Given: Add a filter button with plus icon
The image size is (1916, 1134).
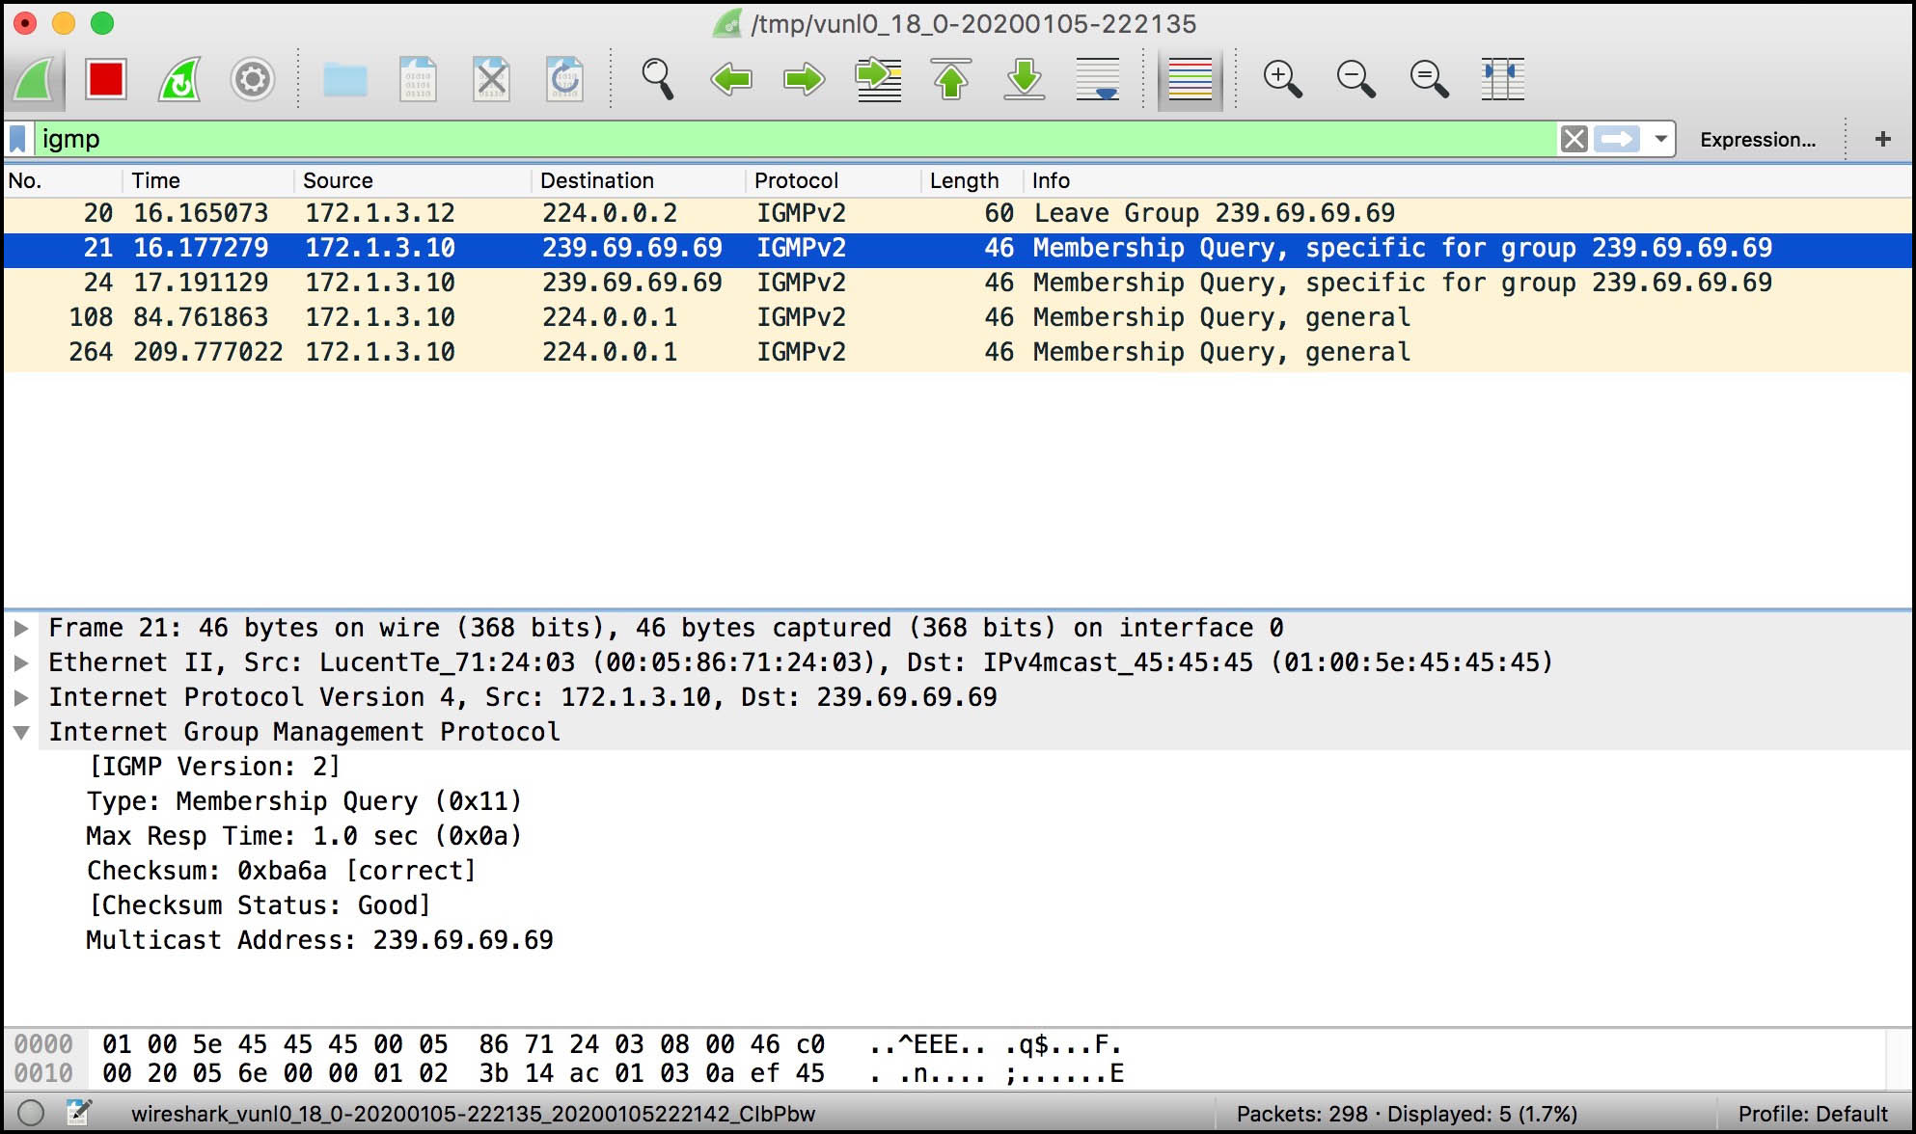Looking at the screenshot, I should [x=1882, y=139].
